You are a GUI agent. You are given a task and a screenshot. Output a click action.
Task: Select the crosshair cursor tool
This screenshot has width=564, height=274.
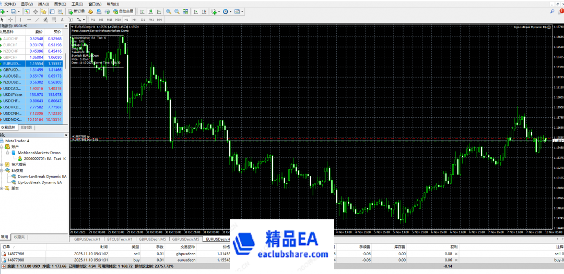pos(11,19)
